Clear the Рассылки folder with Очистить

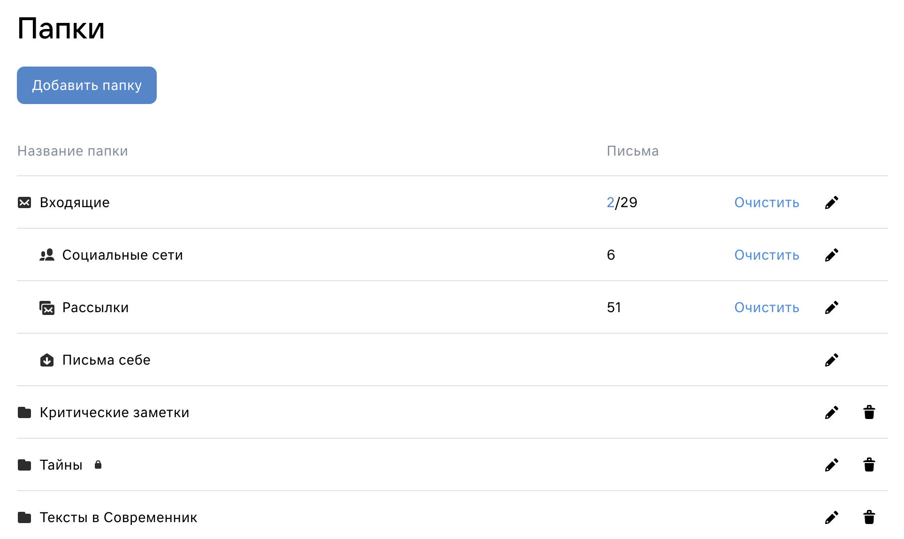coord(766,307)
